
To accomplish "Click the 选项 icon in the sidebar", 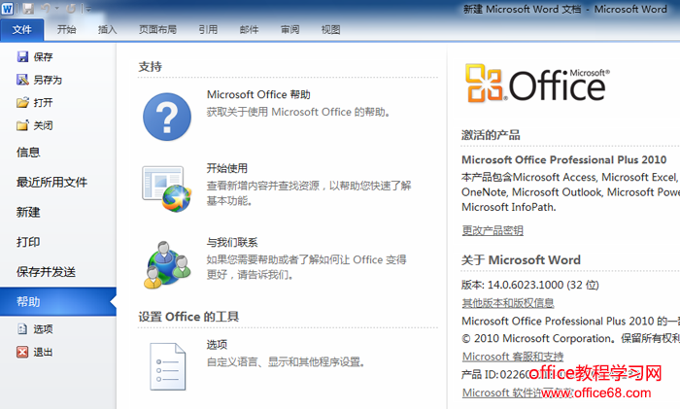I will pos(22,328).
